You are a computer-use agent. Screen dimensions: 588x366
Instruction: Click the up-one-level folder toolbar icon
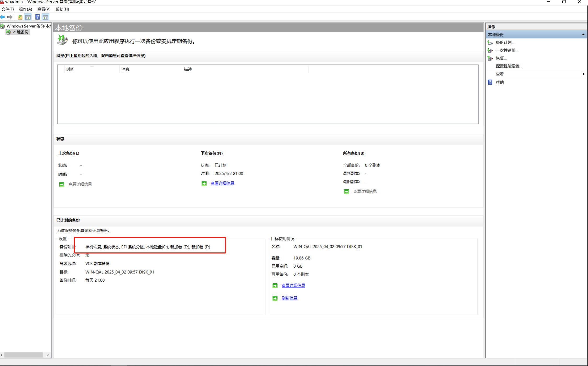tap(20, 17)
